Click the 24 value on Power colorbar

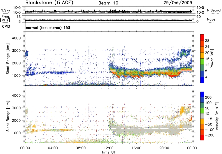[x=207, y=47]
